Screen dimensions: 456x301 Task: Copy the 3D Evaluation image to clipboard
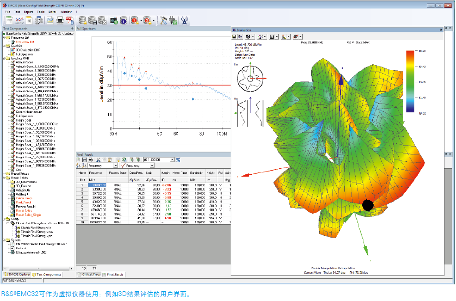click(x=240, y=37)
